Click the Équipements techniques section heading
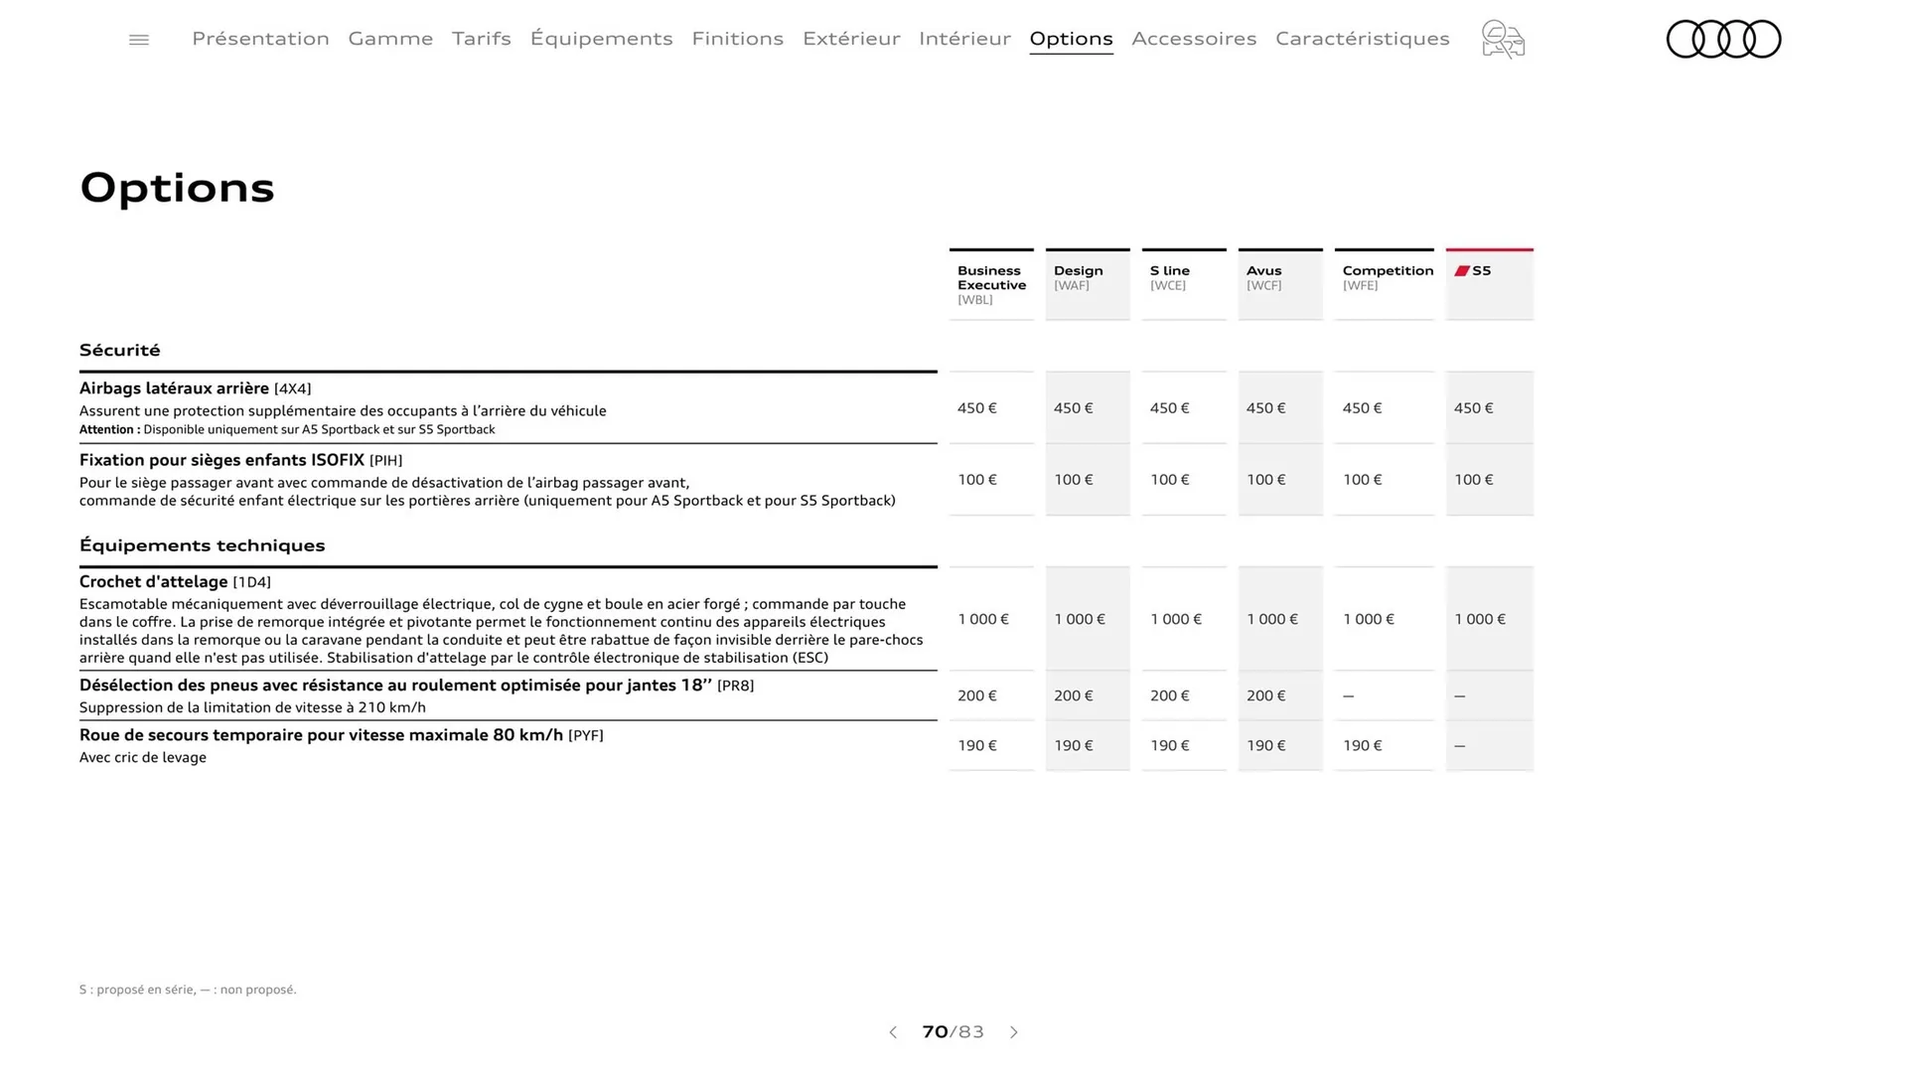1907x1073 pixels. (x=203, y=545)
